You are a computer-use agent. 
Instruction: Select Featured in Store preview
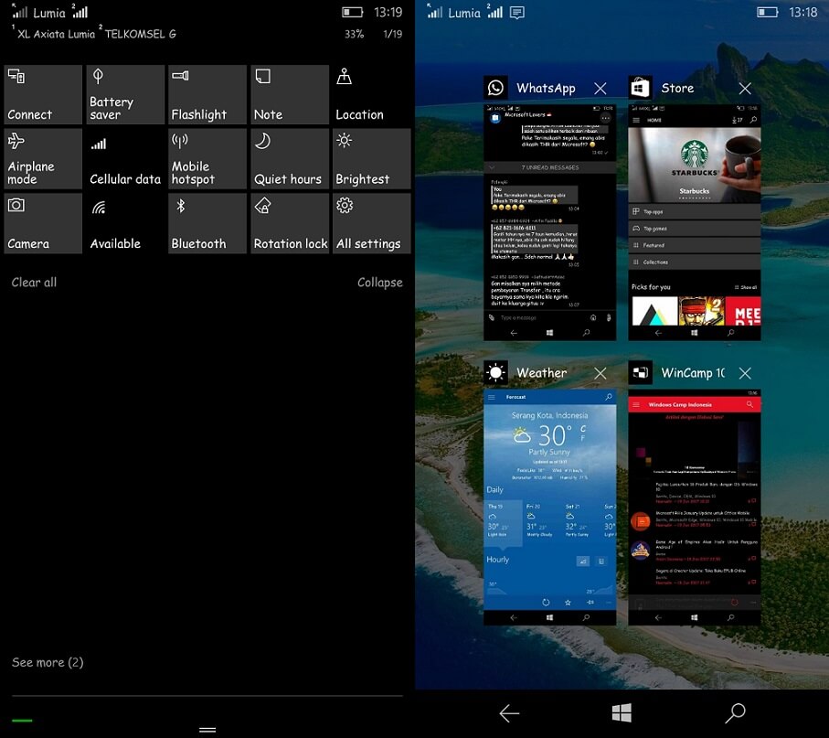point(694,245)
